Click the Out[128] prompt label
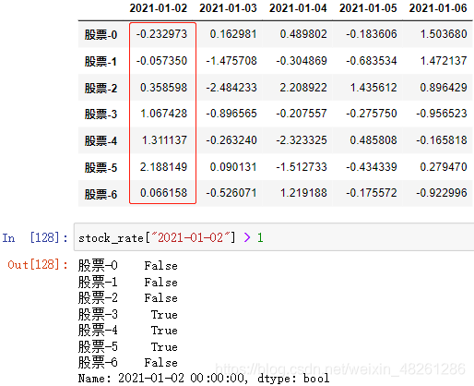 point(38,264)
